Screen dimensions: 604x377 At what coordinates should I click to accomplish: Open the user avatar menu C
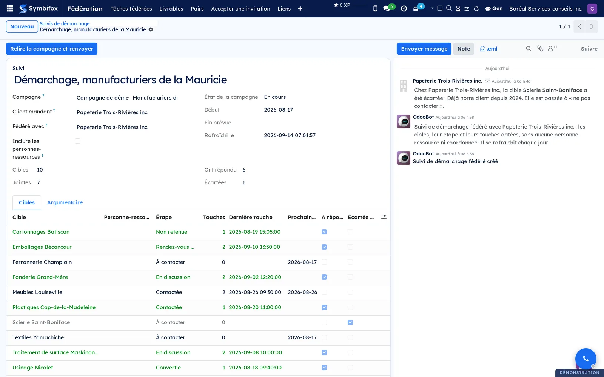click(592, 8)
